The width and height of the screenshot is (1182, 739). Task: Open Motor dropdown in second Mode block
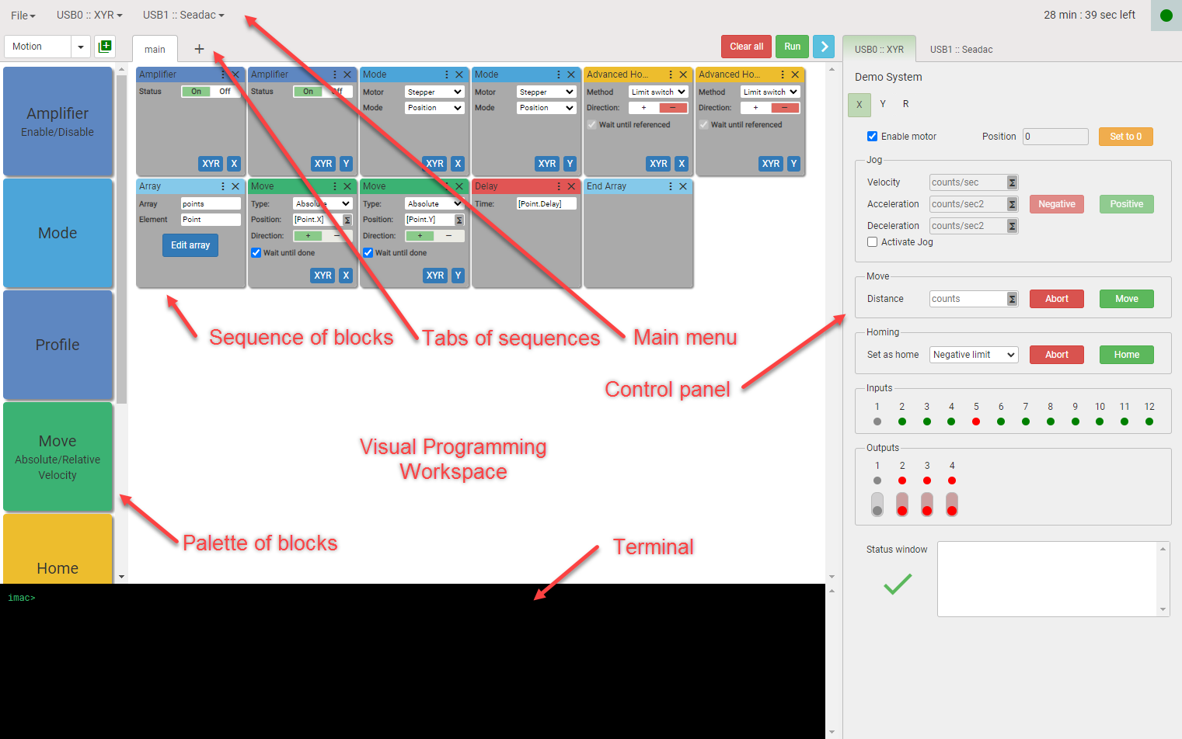coord(546,92)
